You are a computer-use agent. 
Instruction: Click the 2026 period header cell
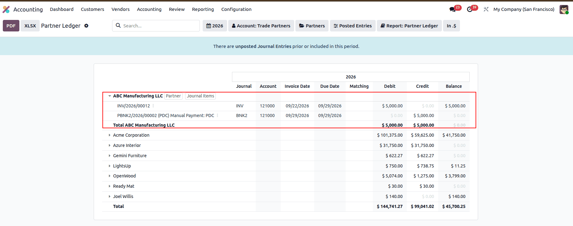(x=351, y=77)
